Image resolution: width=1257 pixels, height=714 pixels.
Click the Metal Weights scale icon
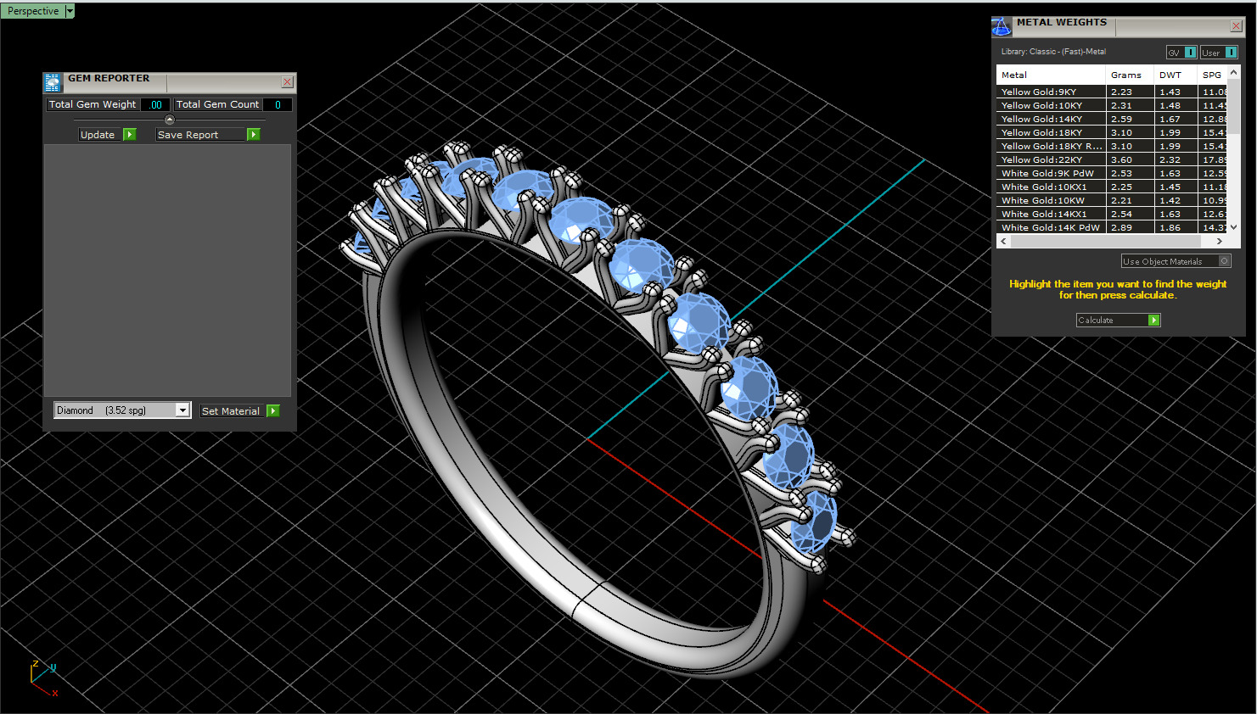pyautogui.click(x=1002, y=26)
